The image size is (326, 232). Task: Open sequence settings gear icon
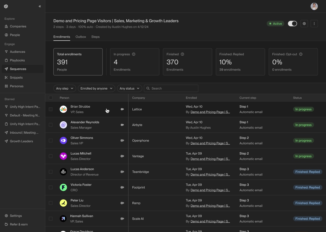(x=304, y=23)
